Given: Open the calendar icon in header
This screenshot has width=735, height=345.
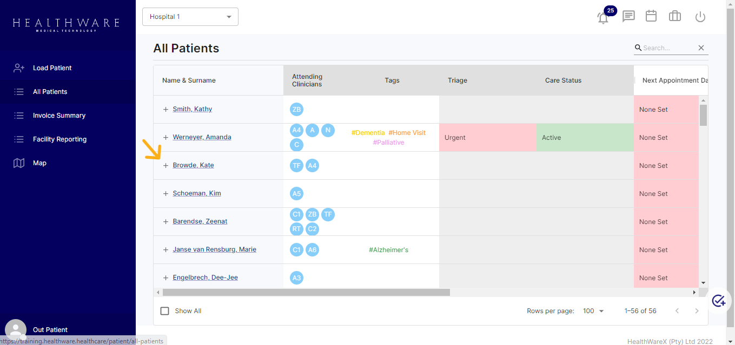Looking at the screenshot, I should click(651, 16).
